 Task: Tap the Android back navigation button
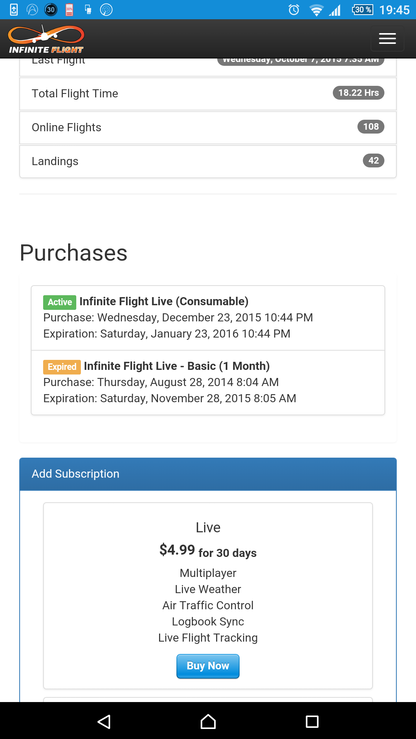[104, 722]
